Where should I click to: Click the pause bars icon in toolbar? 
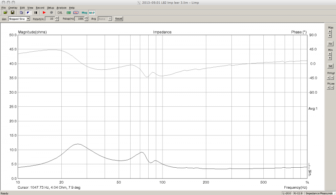36,13
